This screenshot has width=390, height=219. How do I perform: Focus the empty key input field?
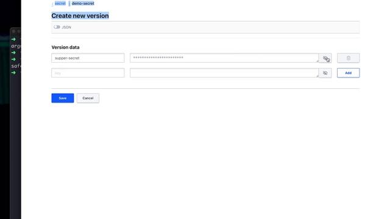[x=88, y=73]
